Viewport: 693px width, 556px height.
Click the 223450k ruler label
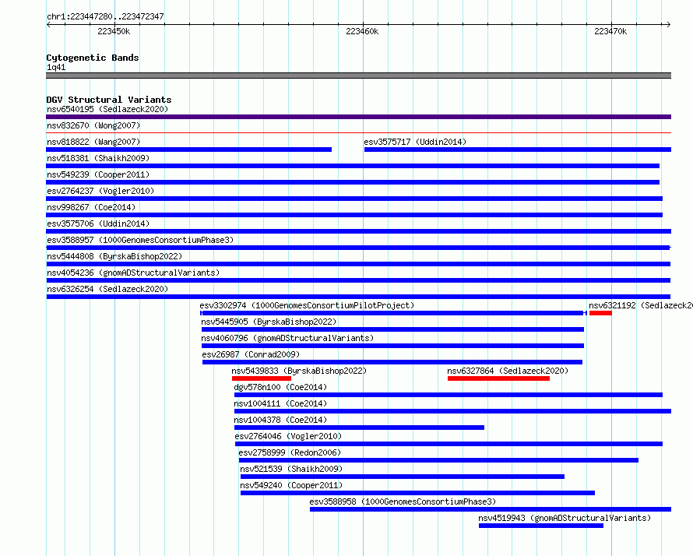(x=114, y=31)
